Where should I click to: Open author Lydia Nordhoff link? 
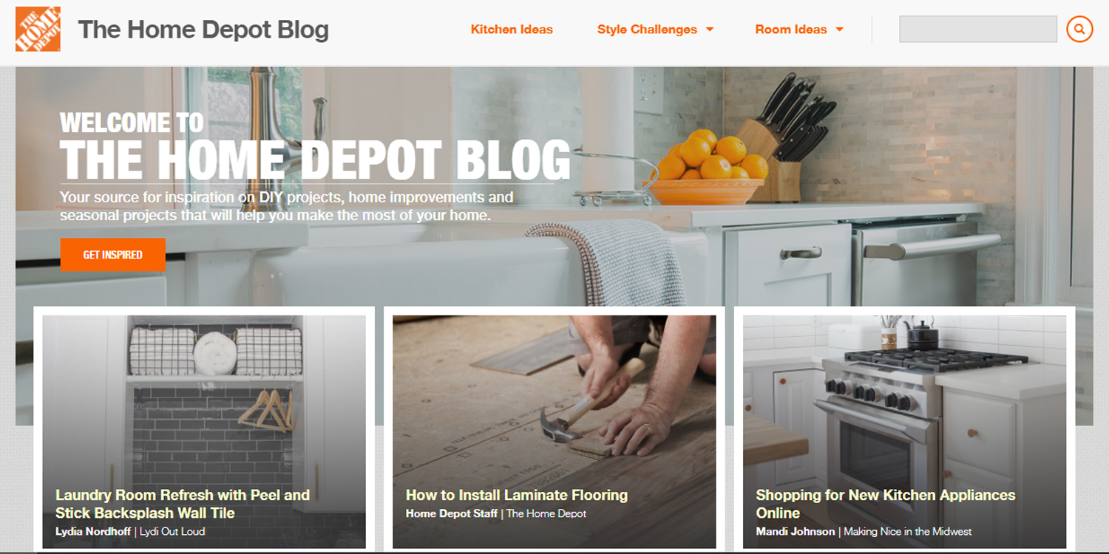click(93, 531)
